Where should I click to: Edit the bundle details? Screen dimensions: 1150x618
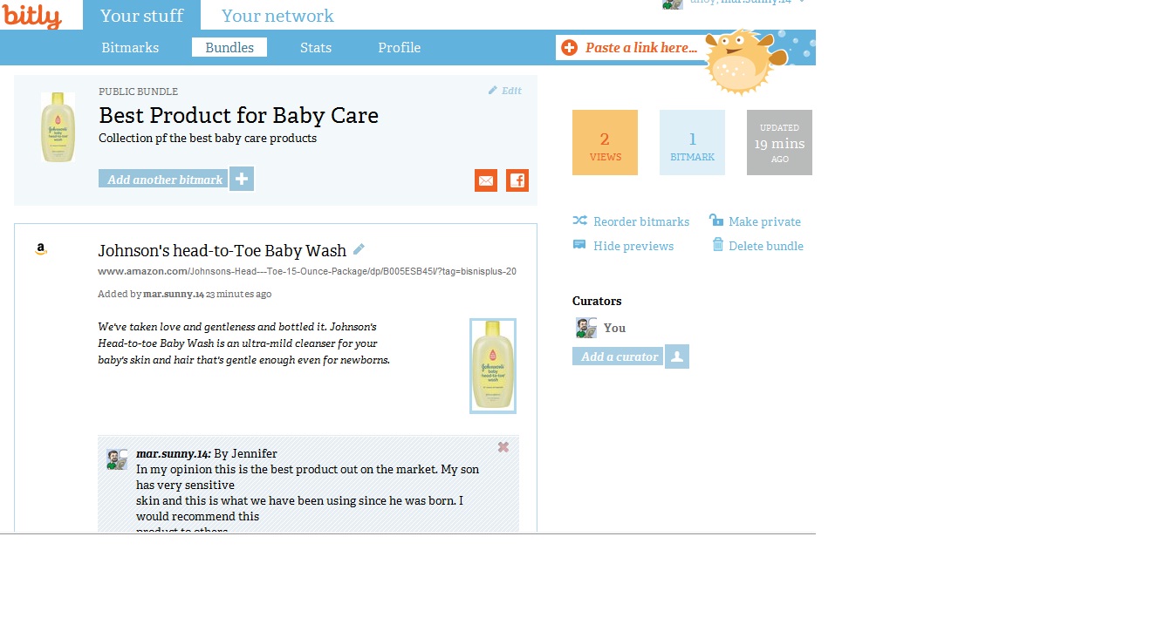[x=505, y=91]
